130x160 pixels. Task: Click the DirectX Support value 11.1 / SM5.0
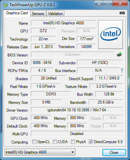[109, 78]
